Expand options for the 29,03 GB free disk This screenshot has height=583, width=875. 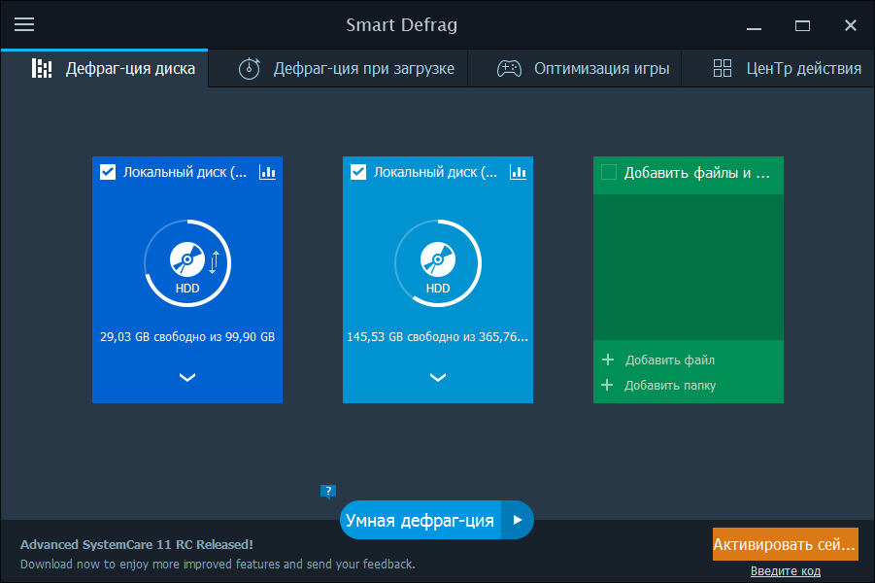[x=187, y=378]
